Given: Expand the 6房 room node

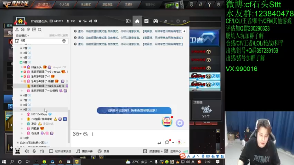Looking at the screenshot, I should pos(21,95).
